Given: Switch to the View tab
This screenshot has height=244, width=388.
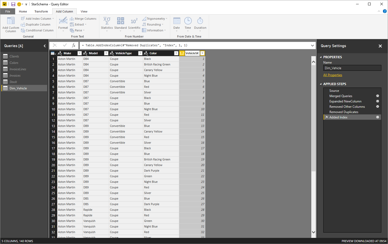Looking at the screenshot, I should (84, 11).
